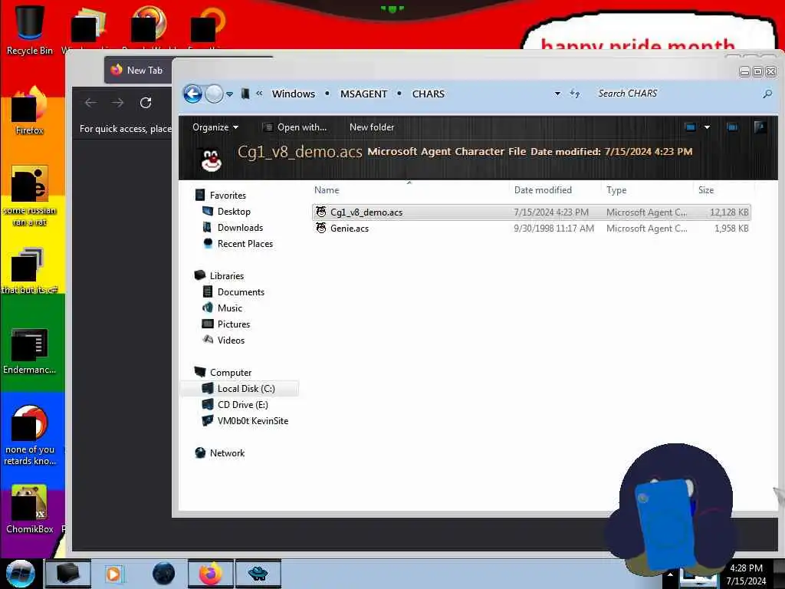Click the Genie.acs file icon
The width and height of the screenshot is (785, 589).
point(321,228)
